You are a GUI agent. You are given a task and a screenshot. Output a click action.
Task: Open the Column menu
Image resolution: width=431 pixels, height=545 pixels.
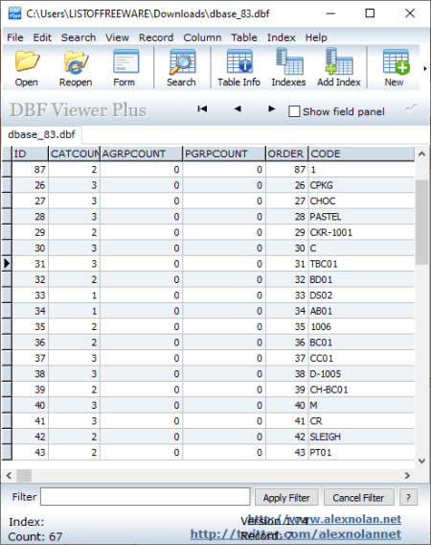(202, 37)
